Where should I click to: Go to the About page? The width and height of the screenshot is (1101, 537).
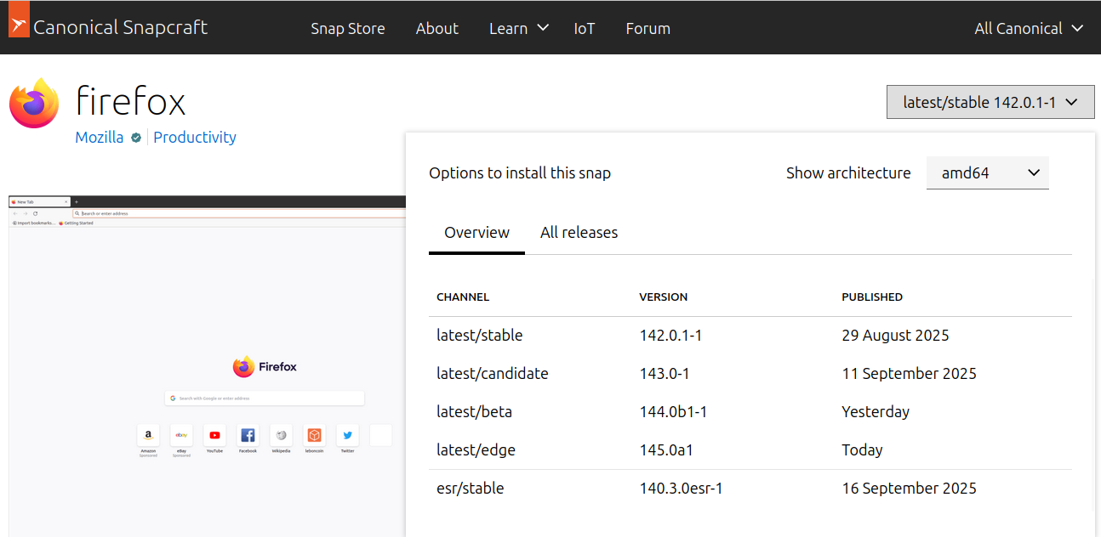(x=436, y=28)
